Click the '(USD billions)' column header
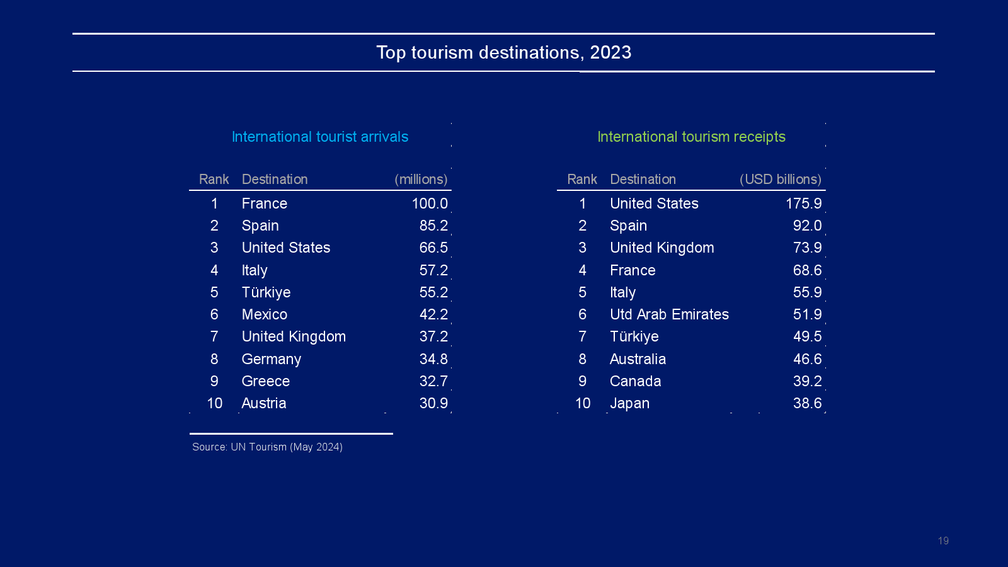The height and width of the screenshot is (567, 1008). click(780, 180)
